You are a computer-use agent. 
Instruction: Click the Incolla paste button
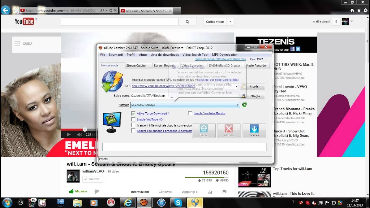tap(252, 86)
